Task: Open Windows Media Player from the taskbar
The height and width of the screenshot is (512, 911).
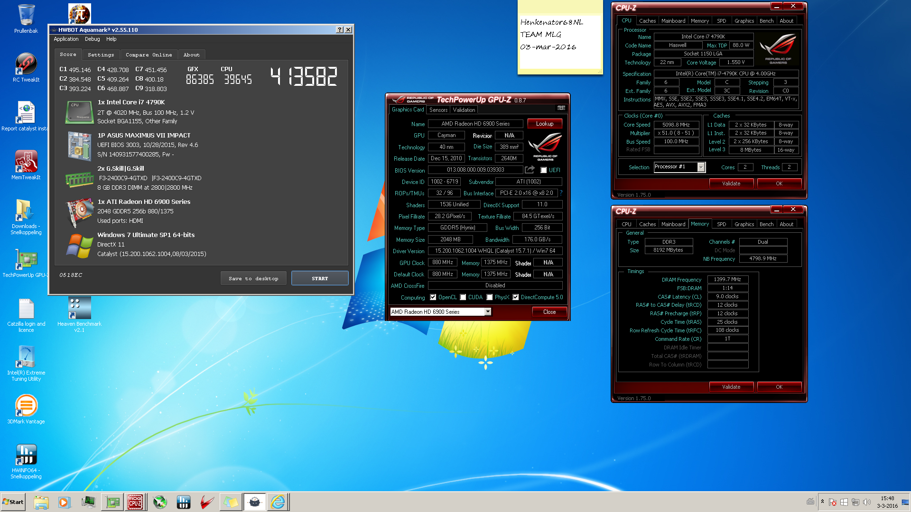Action: point(64,502)
